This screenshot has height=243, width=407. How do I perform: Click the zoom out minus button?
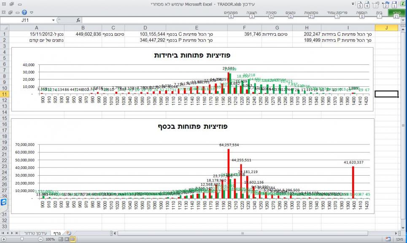pyautogui.click(x=40, y=239)
